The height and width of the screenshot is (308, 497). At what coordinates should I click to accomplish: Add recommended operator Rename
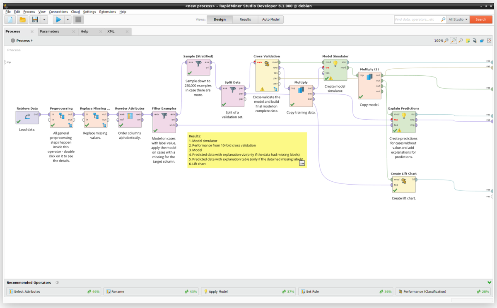coord(151,291)
